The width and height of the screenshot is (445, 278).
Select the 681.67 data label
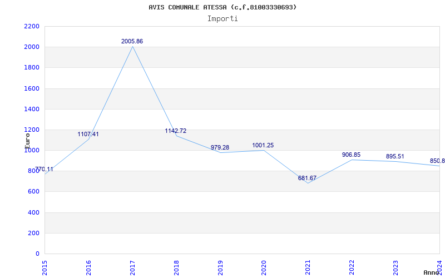coord(307,178)
